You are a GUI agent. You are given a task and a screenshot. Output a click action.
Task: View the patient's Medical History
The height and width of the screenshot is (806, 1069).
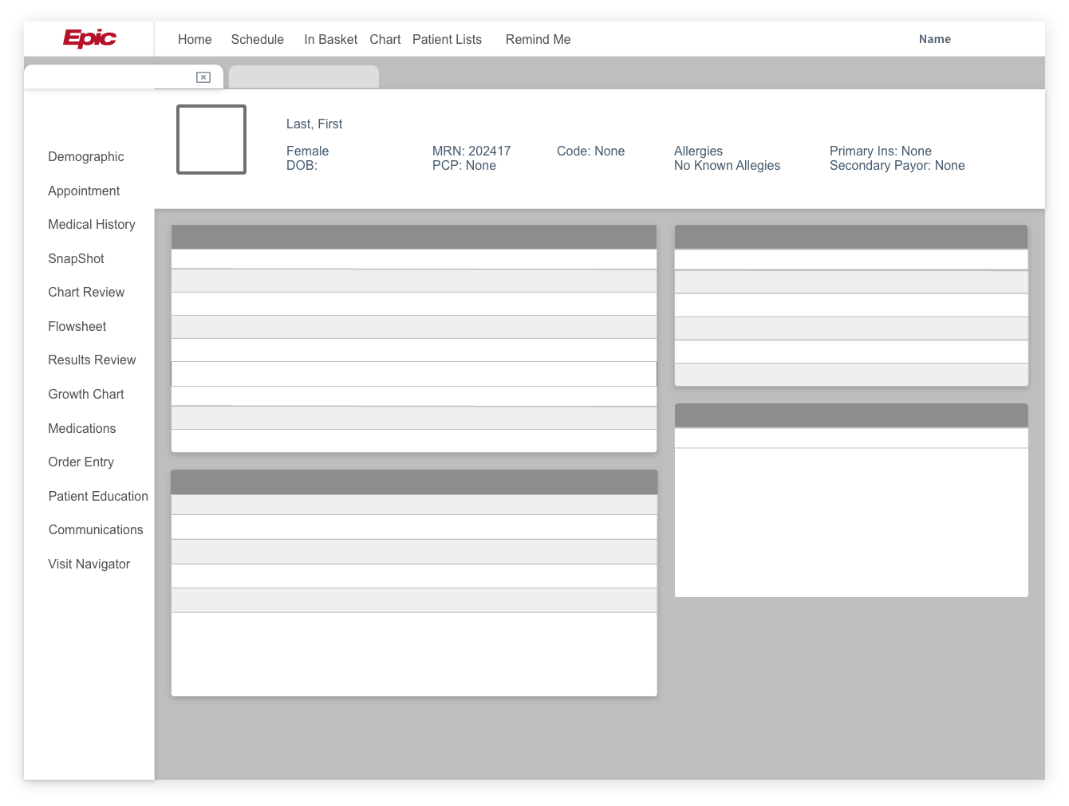coord(92,224)
